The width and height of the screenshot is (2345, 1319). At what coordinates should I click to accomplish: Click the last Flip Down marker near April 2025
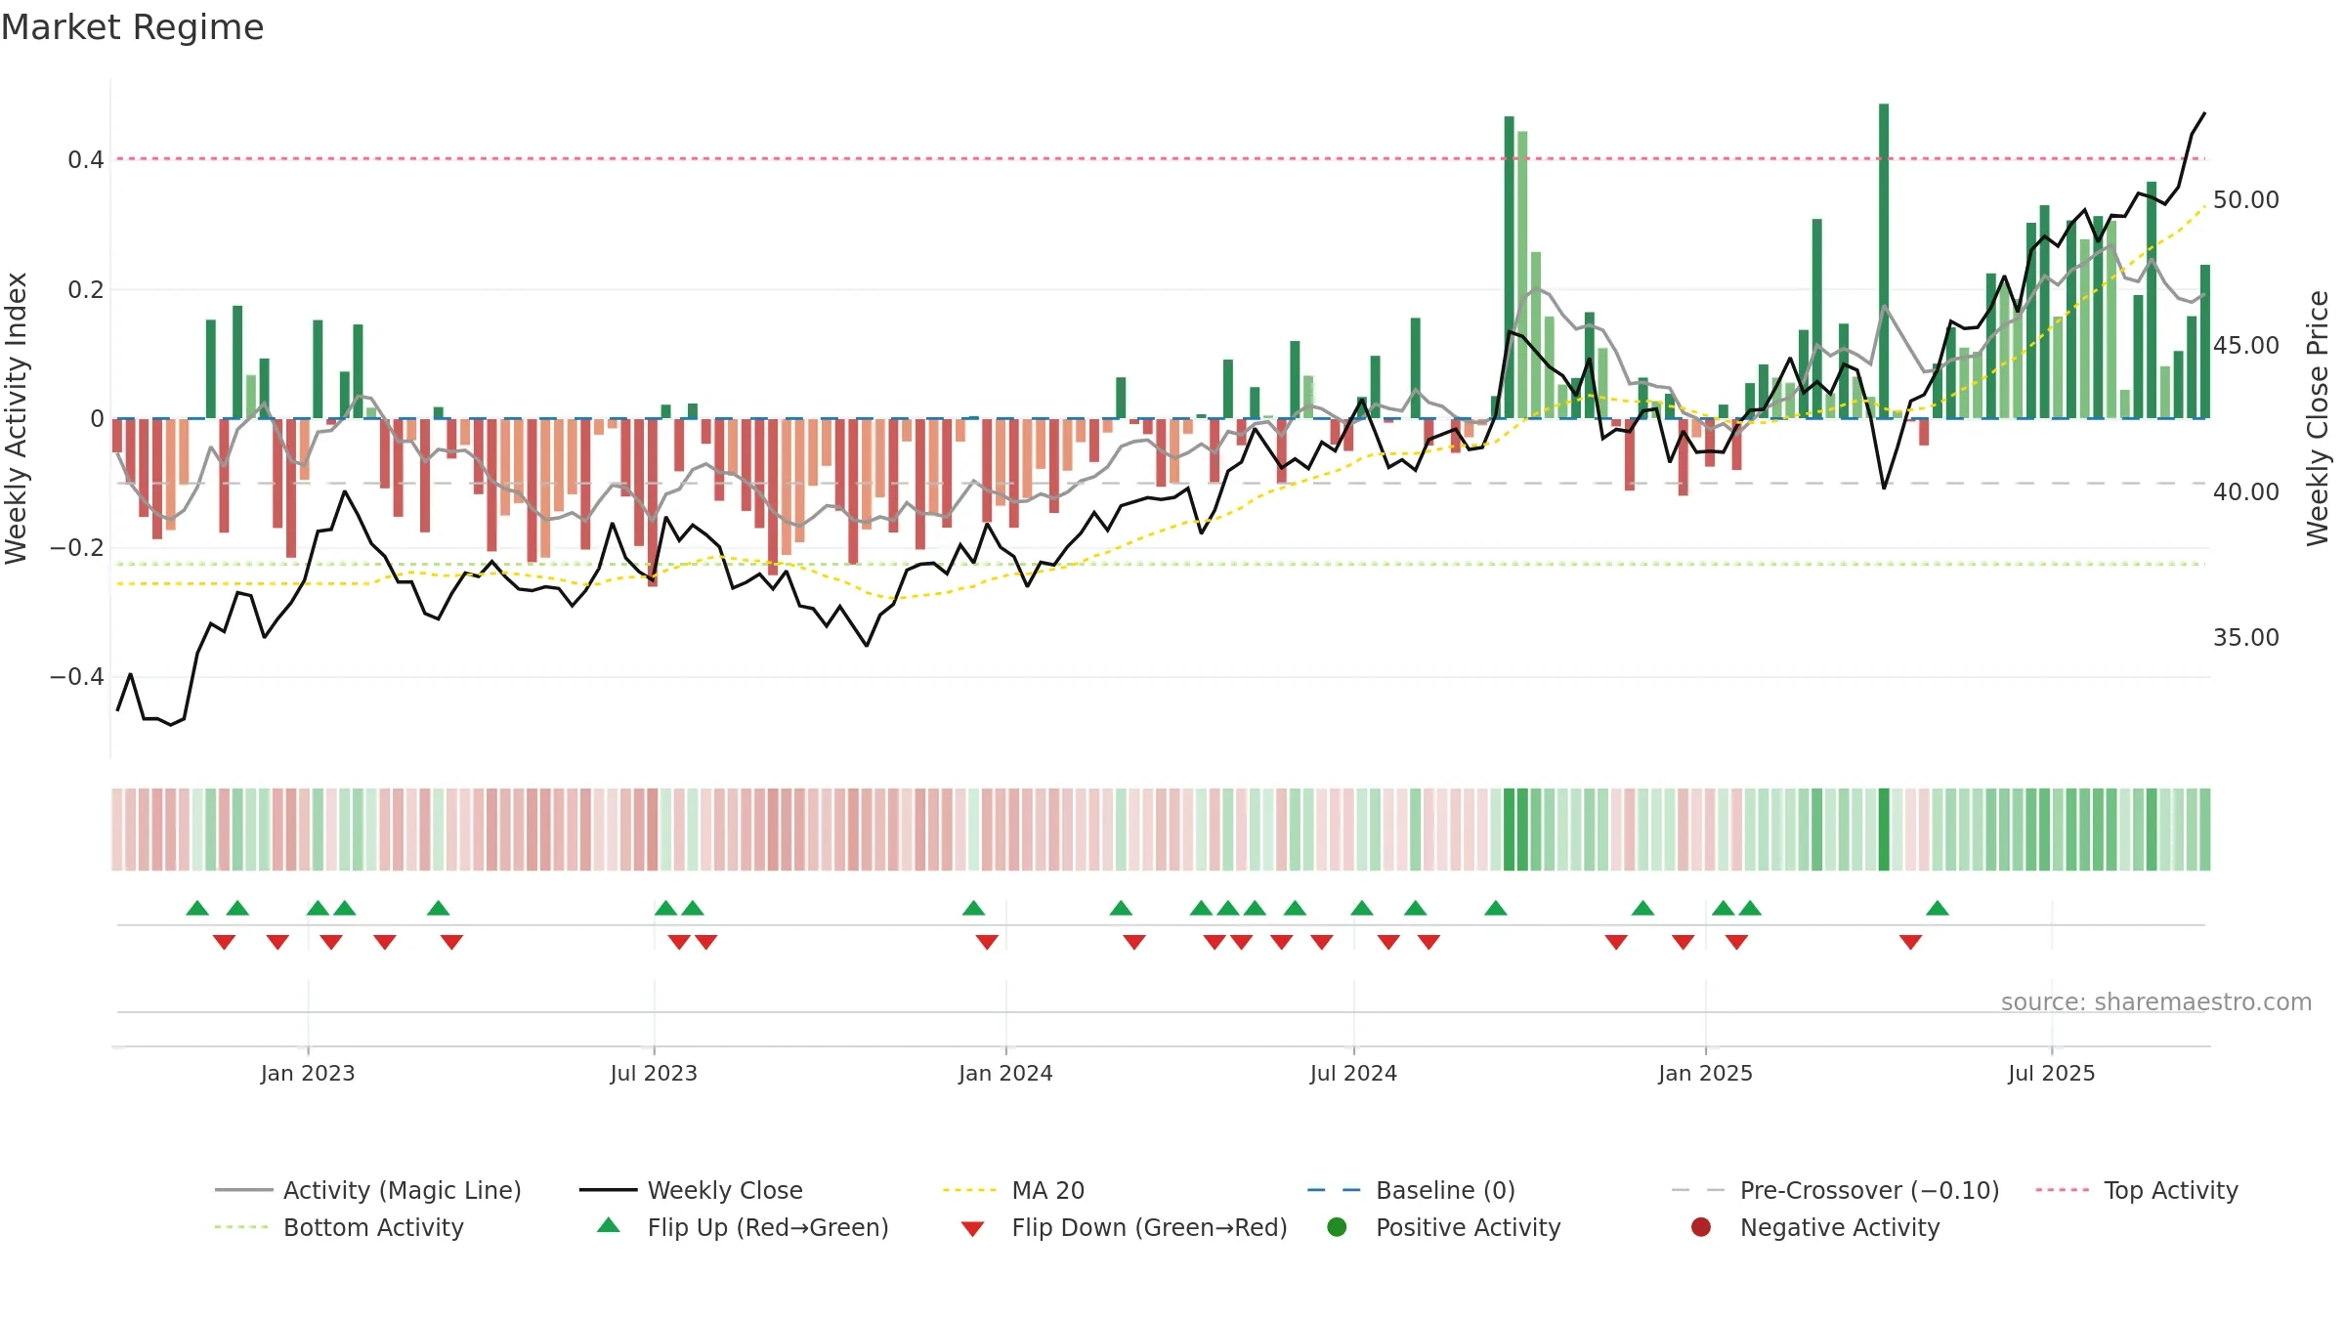(x=1911, y=942)
